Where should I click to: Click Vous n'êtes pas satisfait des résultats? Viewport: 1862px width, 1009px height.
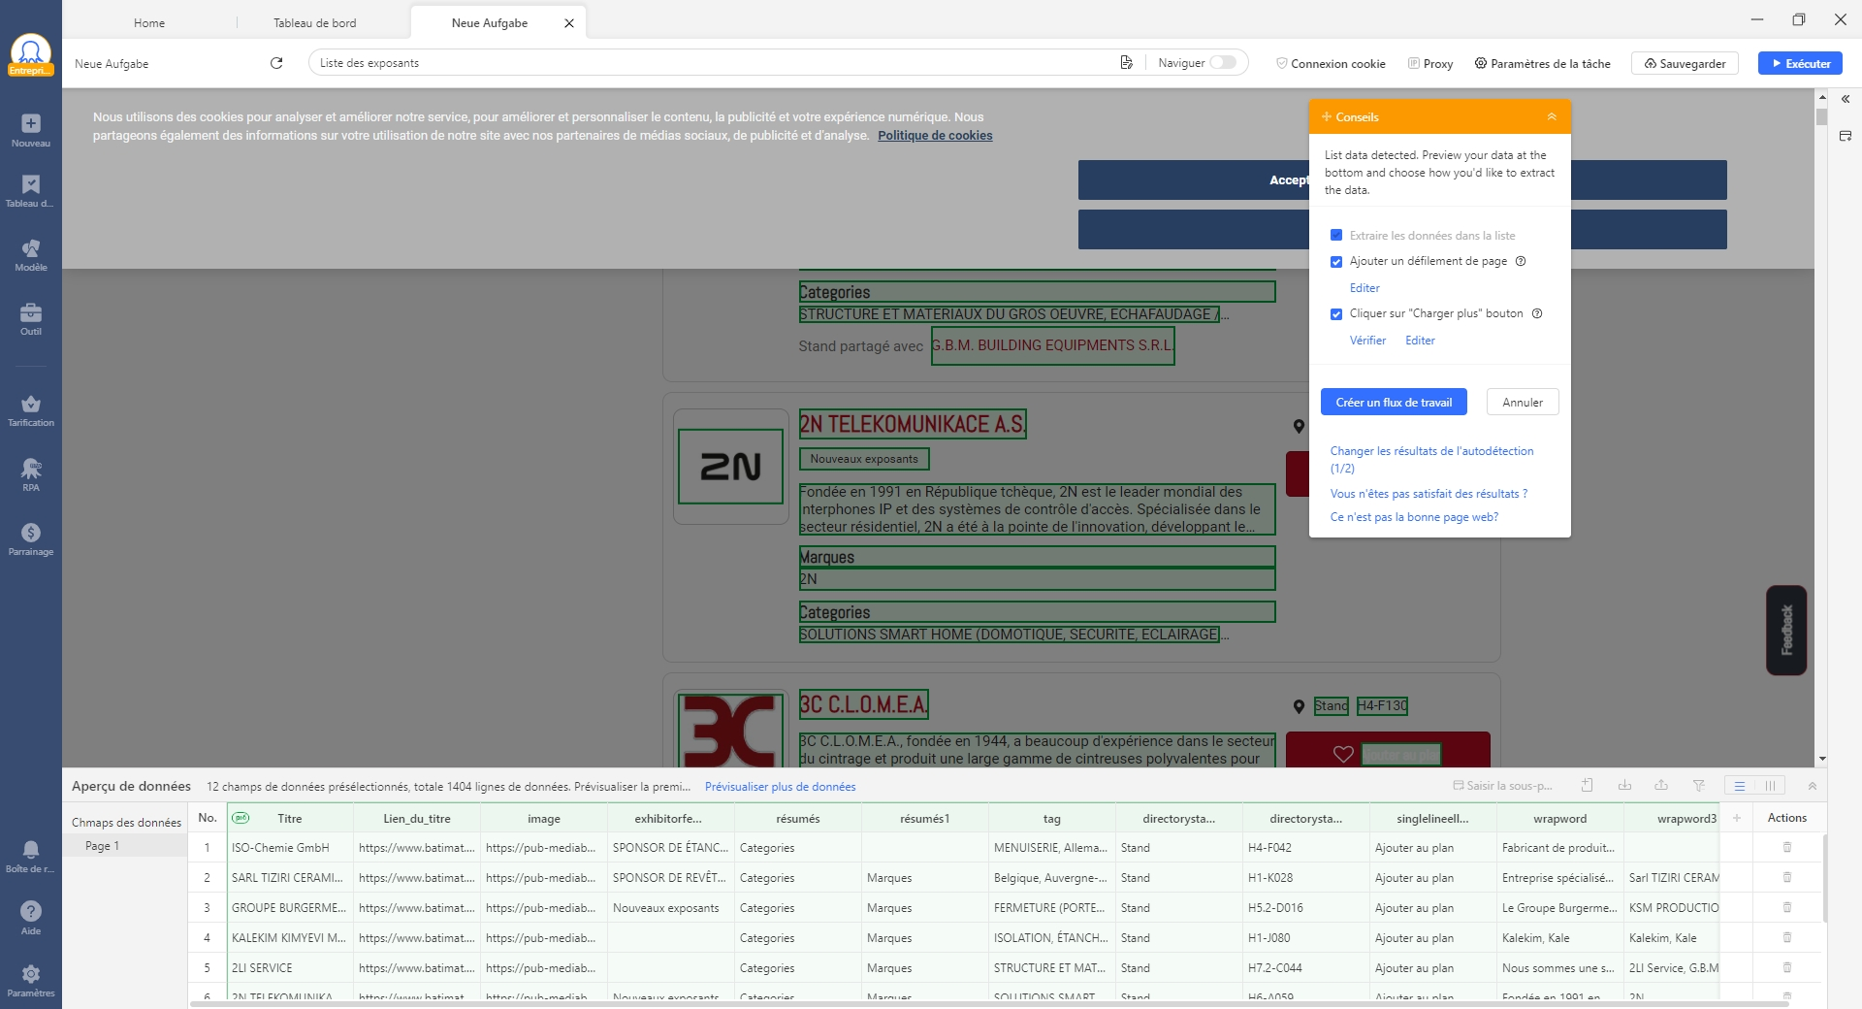point(1429,494)
